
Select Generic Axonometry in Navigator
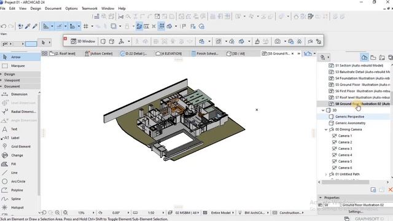[350, 123]
